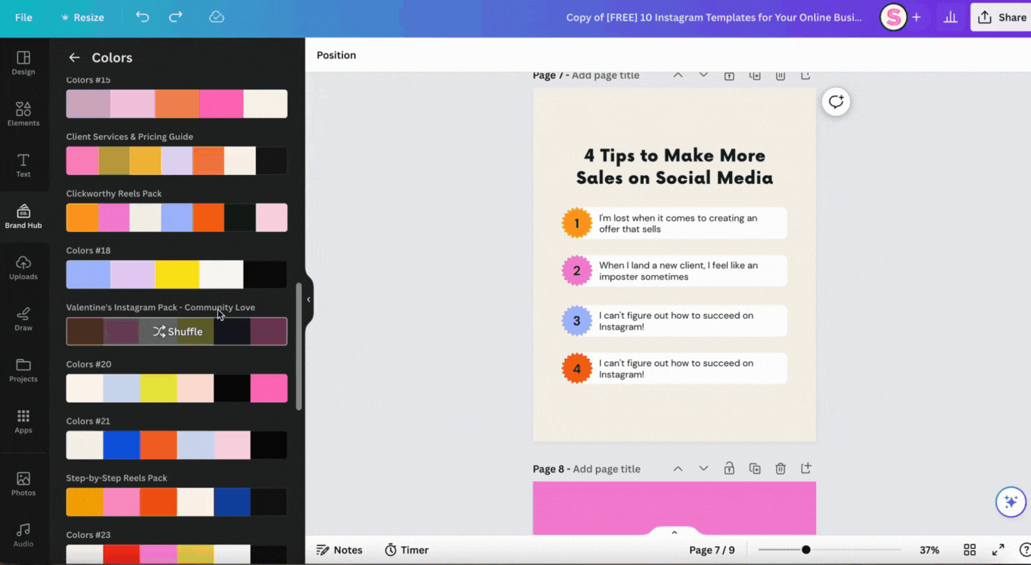Expand the page thumbnails strip chevron
This screenshot has height=565, width=1031.
point(675,532)
